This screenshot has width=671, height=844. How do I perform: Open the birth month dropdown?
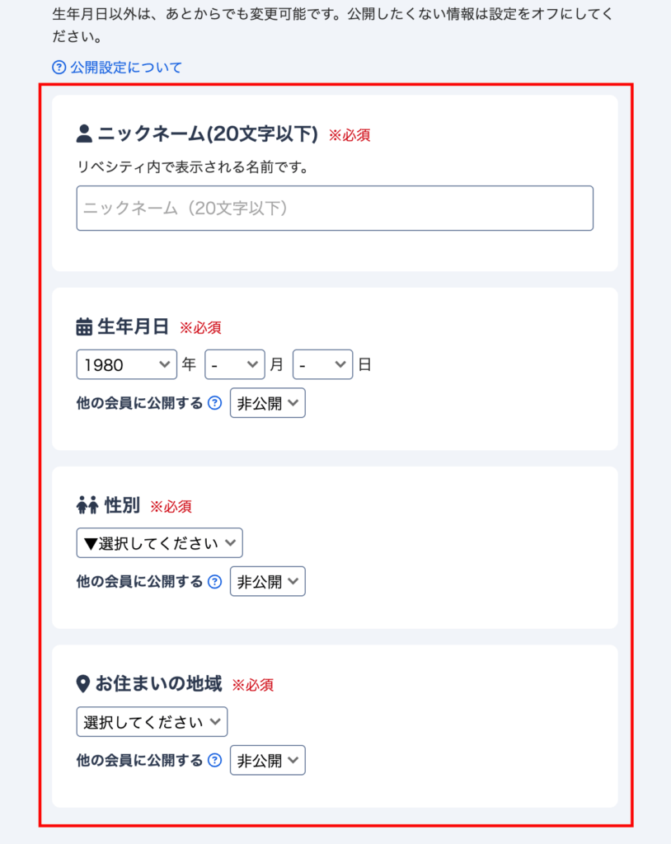click(234, 364)
